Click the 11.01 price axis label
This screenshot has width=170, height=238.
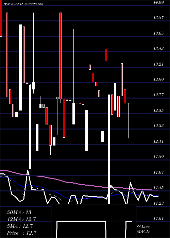pyautogui.click(x=159, y=219)
